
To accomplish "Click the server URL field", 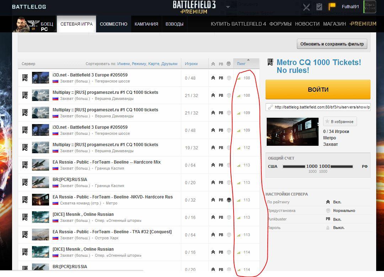I will (x=318, y=107).
